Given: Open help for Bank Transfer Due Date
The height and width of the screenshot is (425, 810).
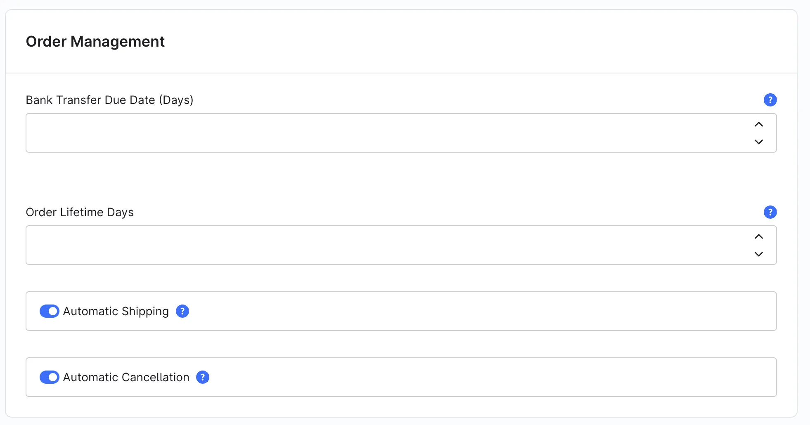Looking at the screenshot, I should click(x=770, y=100).
